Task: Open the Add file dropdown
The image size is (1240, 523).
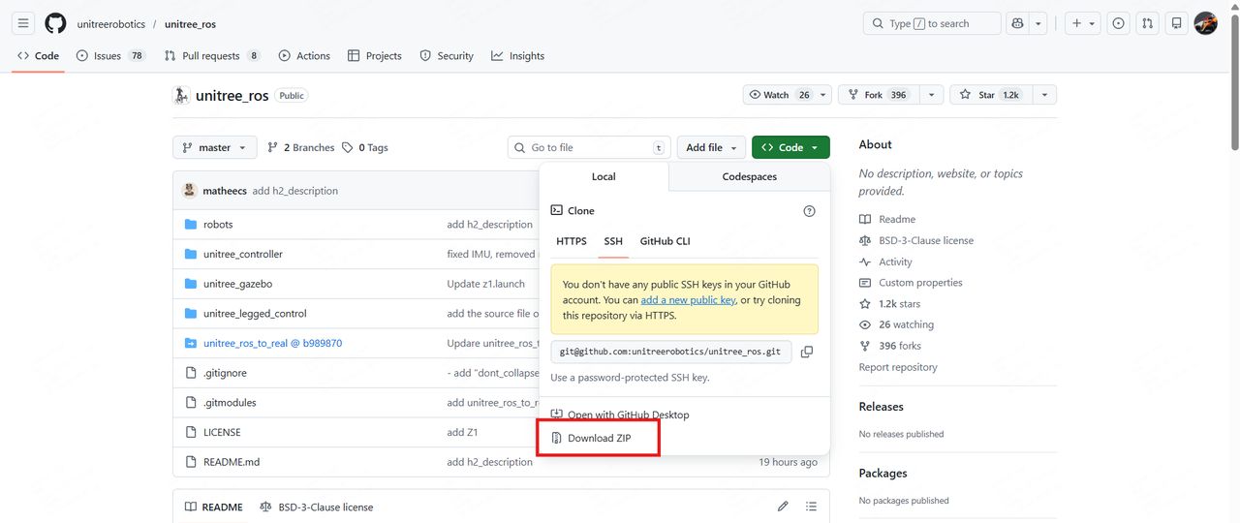Action: [711, 147]
